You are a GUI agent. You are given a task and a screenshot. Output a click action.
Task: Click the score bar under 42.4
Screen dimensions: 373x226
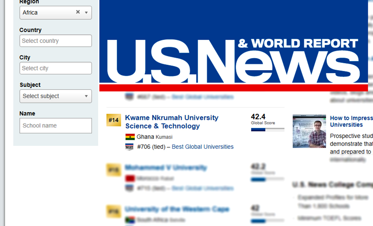(267, 130)
